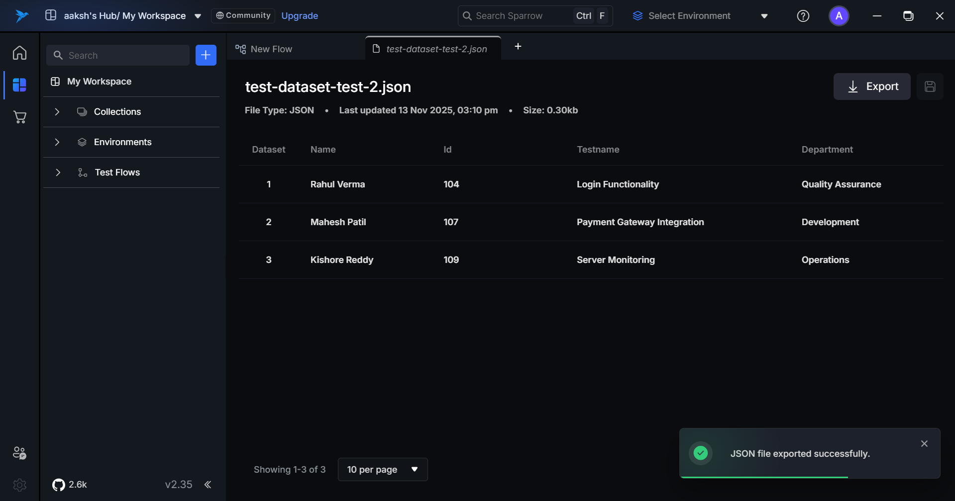The height and width of the screenshot is (501, 955).
Task: Open the team members icon in sidebar
Action: (x=19, y=453)
